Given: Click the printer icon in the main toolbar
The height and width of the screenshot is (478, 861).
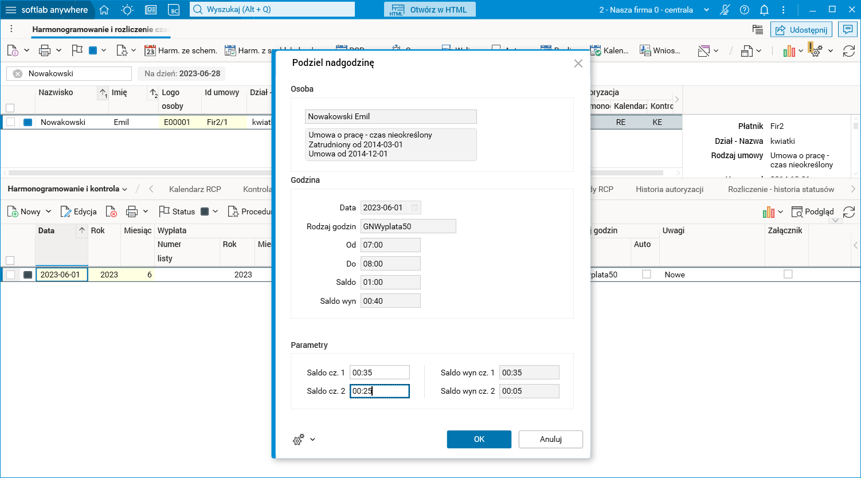Looking at the screenshot, I should [45, 50].
